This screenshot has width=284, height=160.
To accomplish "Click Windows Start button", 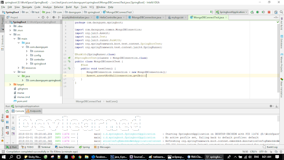I will coord(4,157).
